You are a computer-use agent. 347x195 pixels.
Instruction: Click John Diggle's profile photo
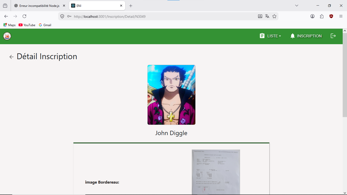[171, 95]
